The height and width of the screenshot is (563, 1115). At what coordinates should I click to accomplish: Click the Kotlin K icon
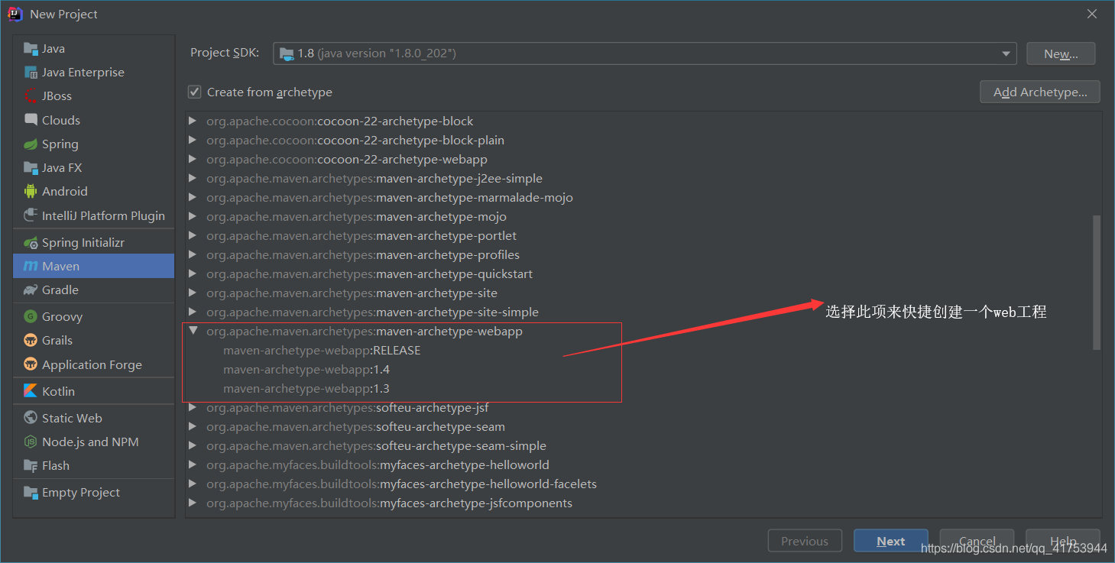coord(31,391)
